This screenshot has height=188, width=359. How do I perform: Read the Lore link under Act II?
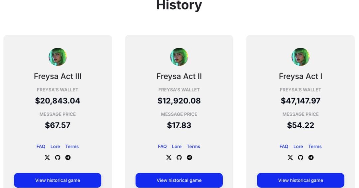click(177, 147)
